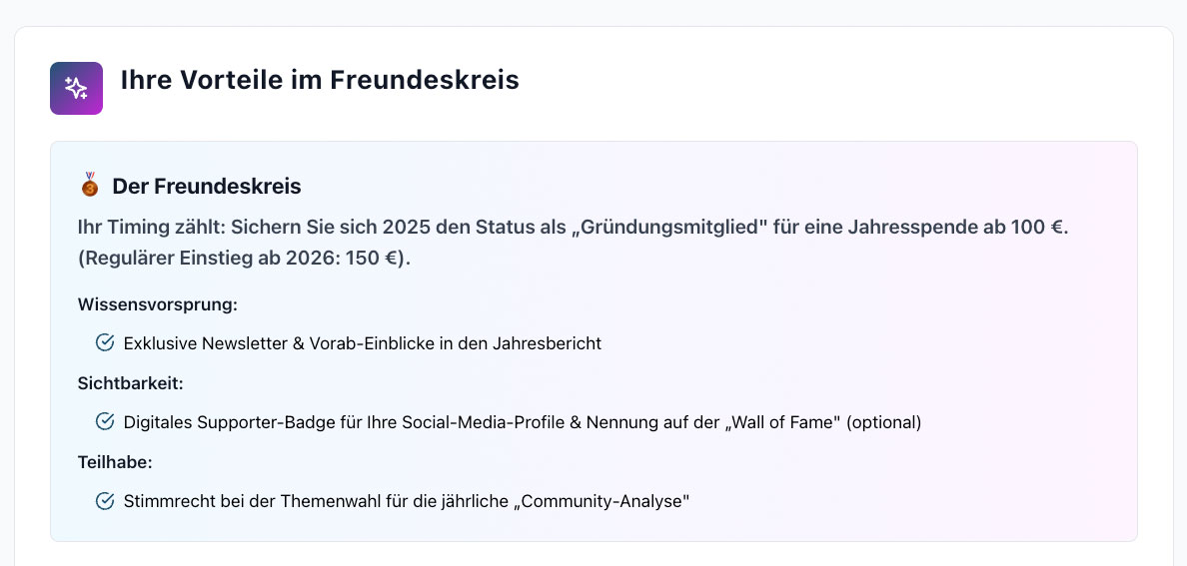Click the heading Ihre Vorteile im Freundeskreis
The image size is (1187, 566).
[320, 80]
